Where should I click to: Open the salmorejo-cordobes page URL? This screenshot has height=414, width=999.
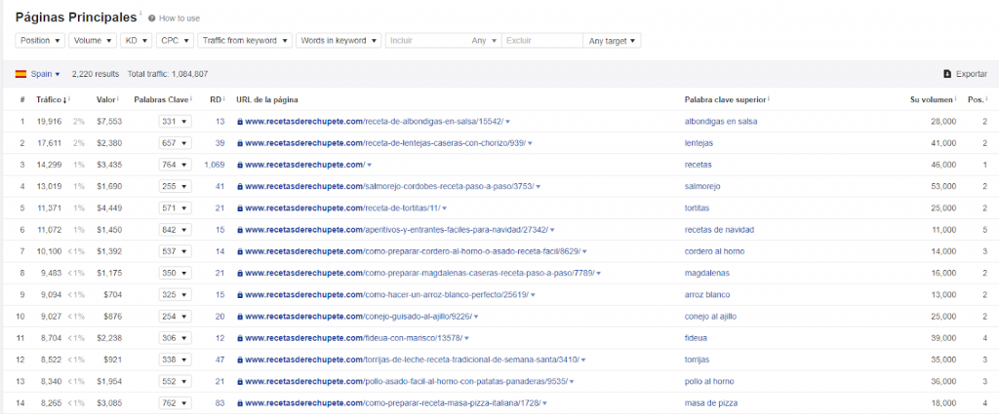point(389,186)
